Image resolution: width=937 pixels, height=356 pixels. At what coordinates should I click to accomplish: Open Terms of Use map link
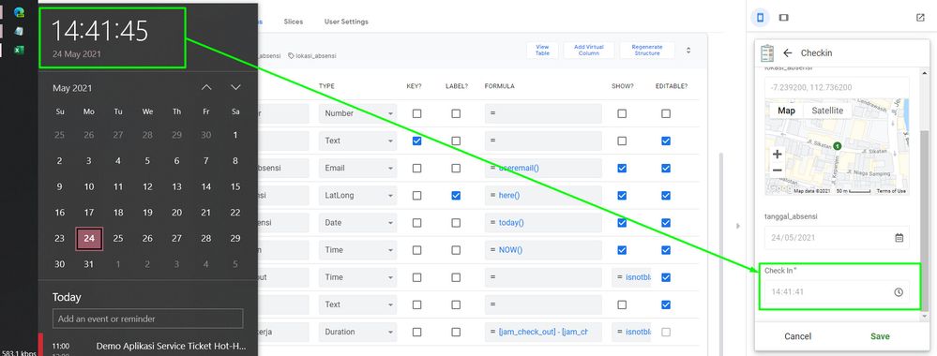pos(891,191)
